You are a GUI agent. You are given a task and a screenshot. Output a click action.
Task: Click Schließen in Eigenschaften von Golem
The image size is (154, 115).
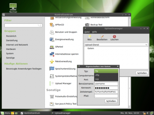coord(111,101)
